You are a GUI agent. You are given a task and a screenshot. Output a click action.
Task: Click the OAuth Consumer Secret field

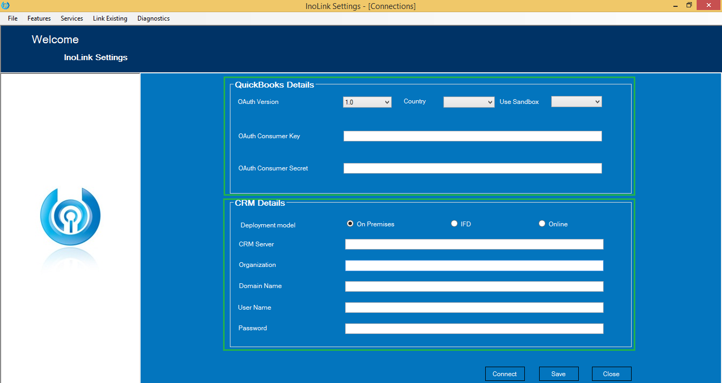[473, 168]
